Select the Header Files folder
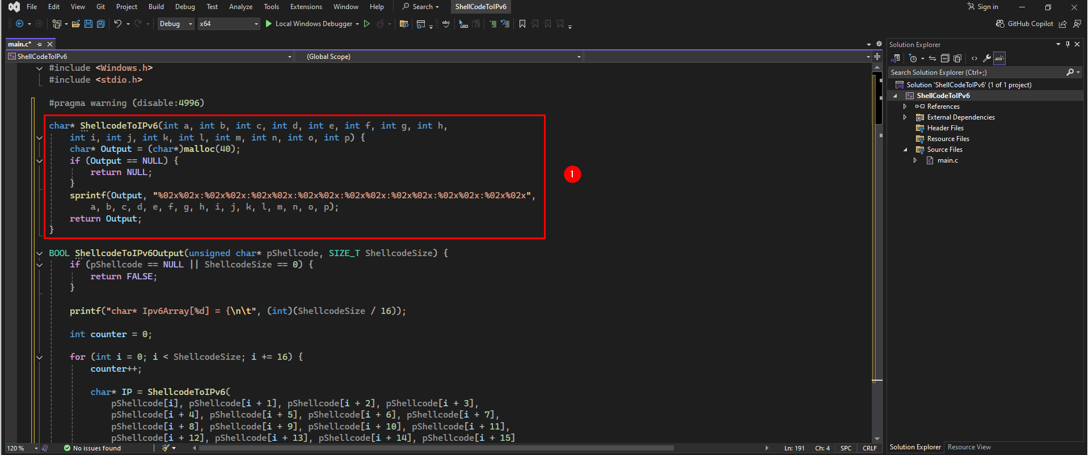Screen dimensions: 1089x455 (945, 128)
